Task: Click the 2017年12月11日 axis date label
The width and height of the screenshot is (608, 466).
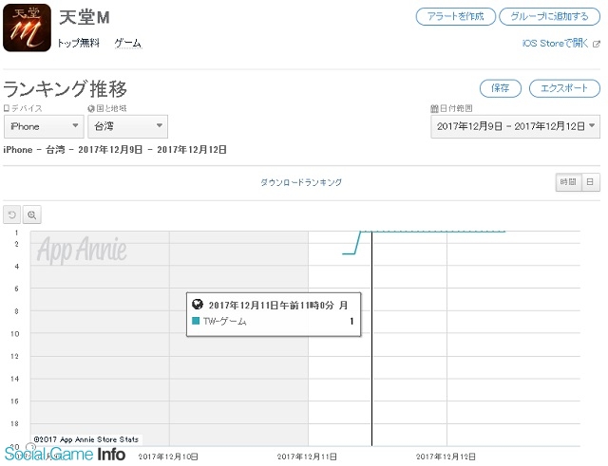Action: pos(307,457)
